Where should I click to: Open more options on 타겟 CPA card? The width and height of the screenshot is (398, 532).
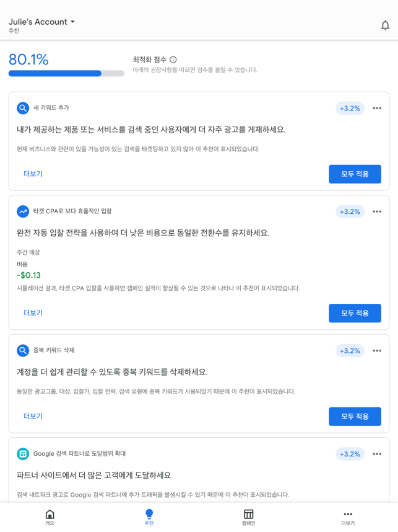(377, 211)
